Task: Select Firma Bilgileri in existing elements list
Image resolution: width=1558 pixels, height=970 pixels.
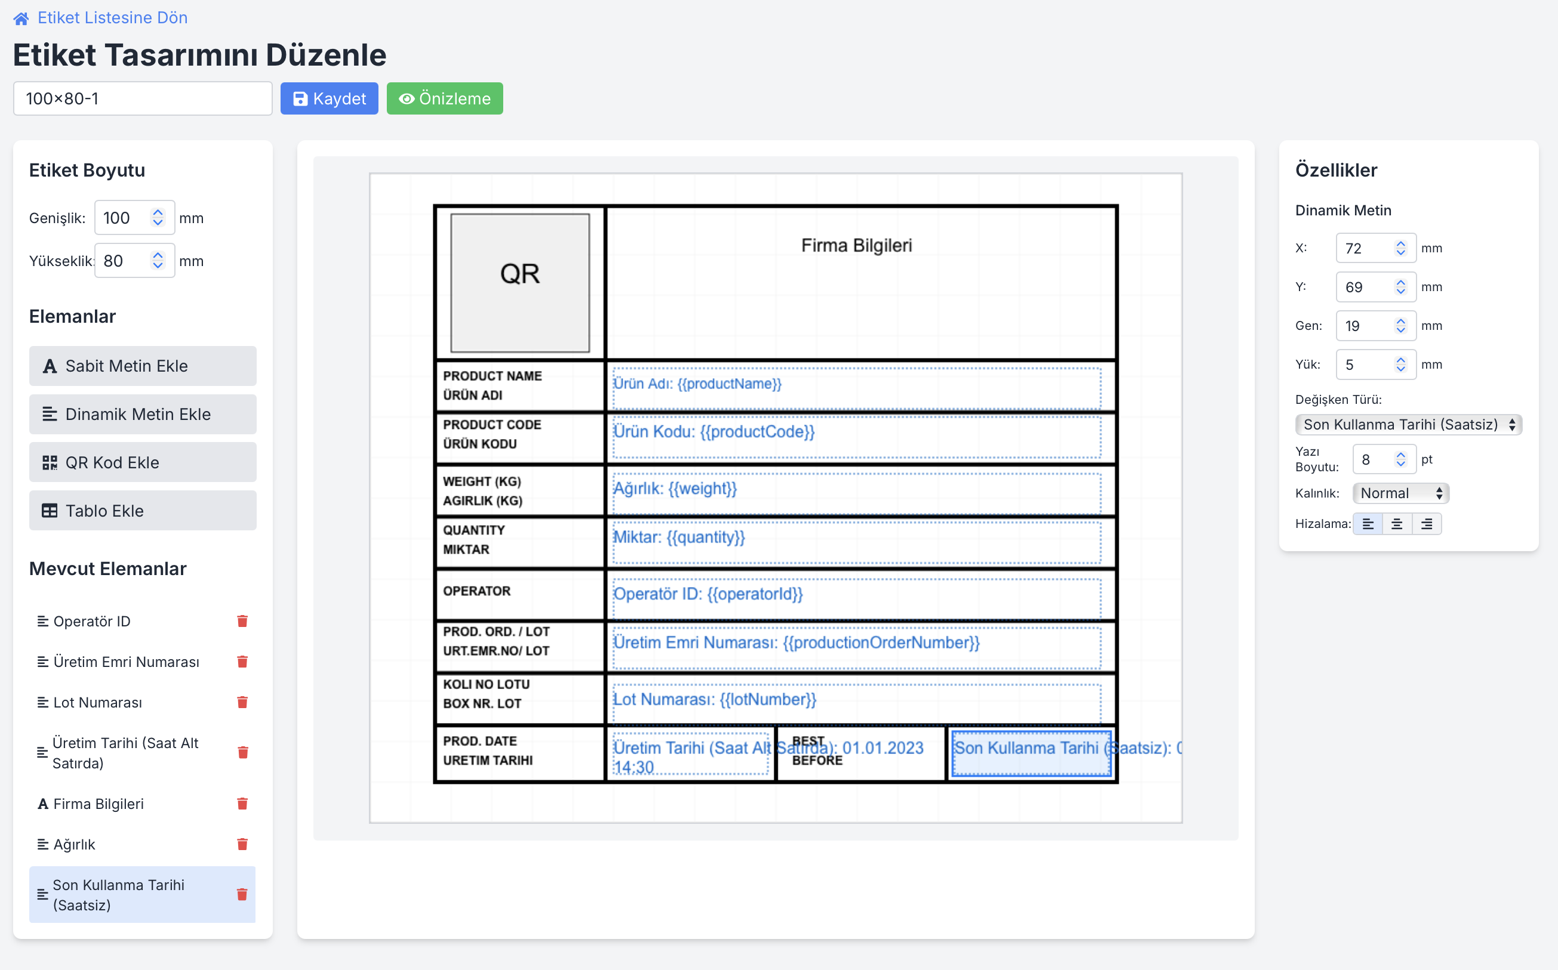Action: tap(98, 804)
